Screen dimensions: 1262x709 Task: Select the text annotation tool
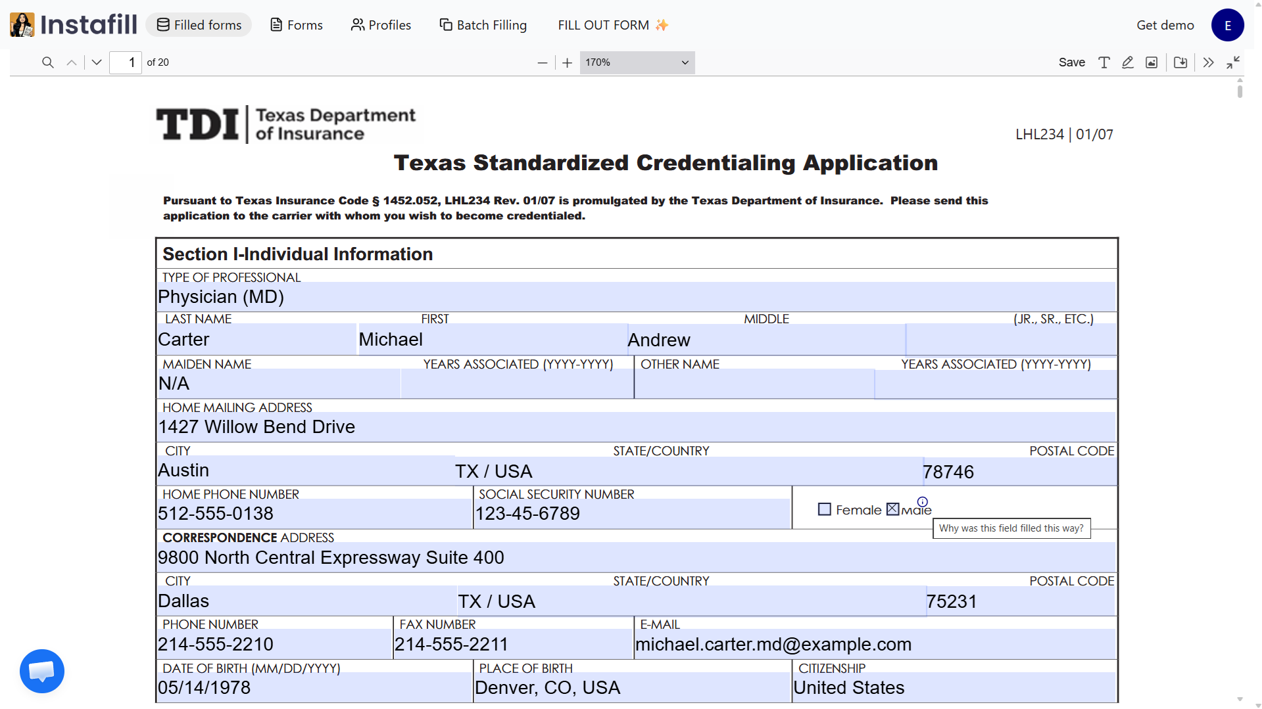pyautogui.click(x=1104, y=62)
